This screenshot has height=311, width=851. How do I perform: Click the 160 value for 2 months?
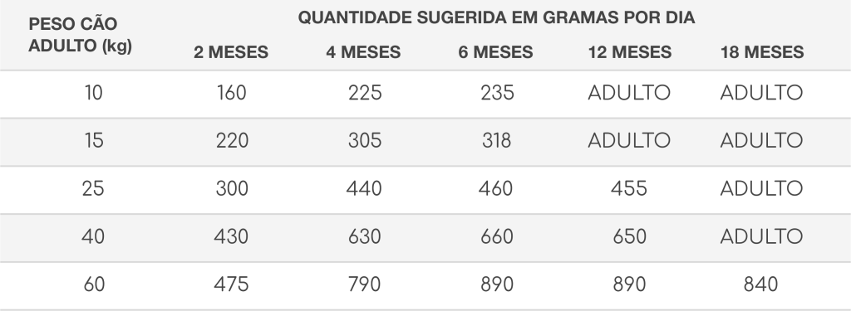(232, 93)
